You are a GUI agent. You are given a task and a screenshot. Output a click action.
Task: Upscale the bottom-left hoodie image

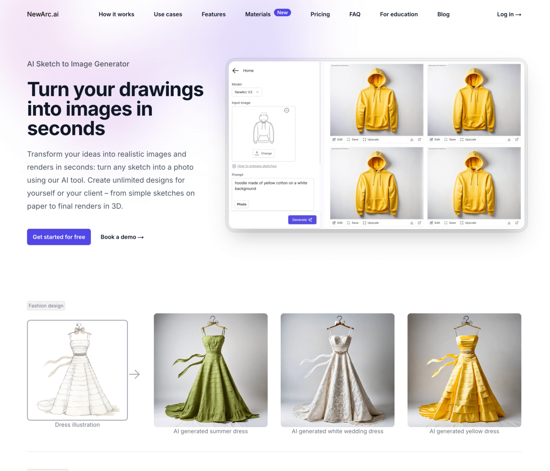[x=372, y=223]
